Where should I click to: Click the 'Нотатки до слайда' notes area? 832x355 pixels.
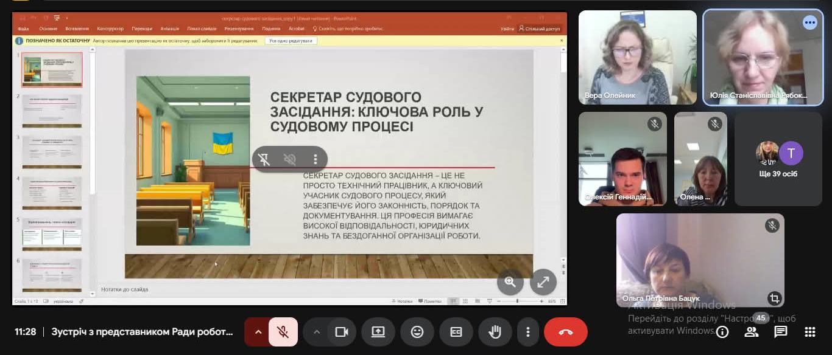(124, 289)
